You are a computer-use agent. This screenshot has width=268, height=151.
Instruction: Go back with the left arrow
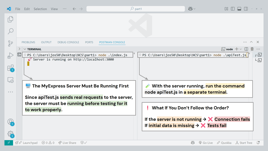coord(74,9)
